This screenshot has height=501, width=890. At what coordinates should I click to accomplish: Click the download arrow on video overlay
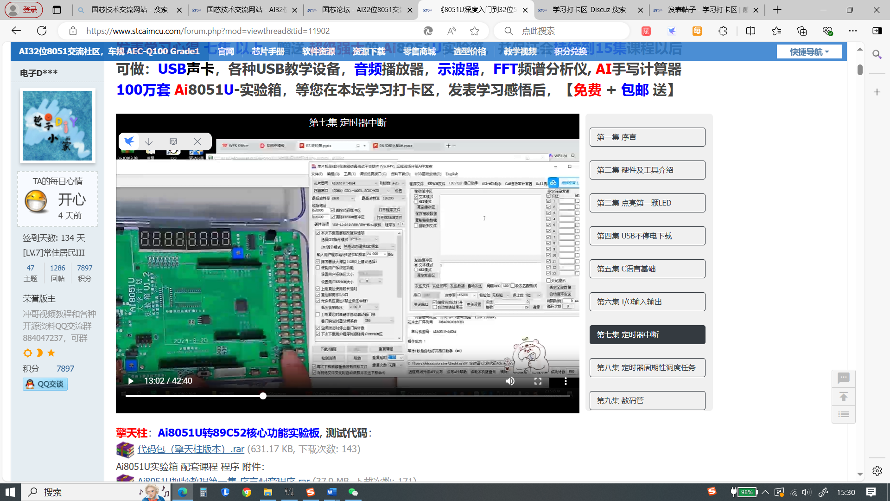click(149, 141)
